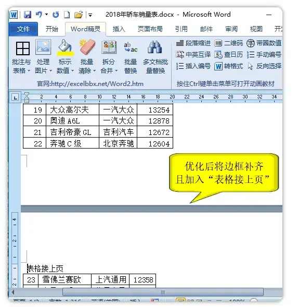Open the undo history dropdown arrow

click(x=46, y=14)
